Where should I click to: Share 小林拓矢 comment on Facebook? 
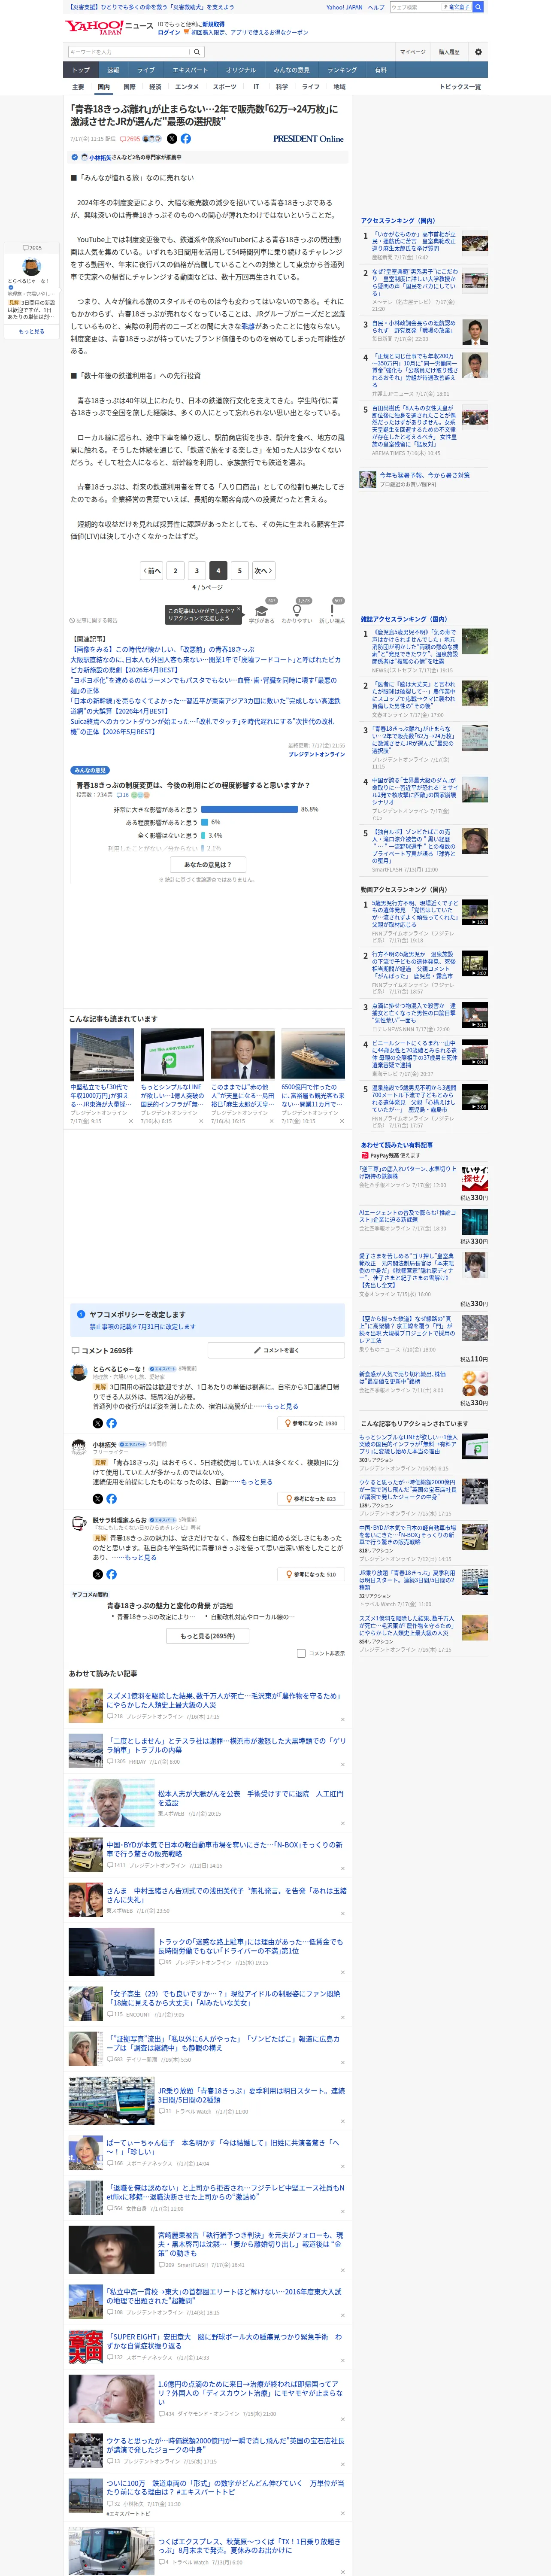click(111, 1498)
